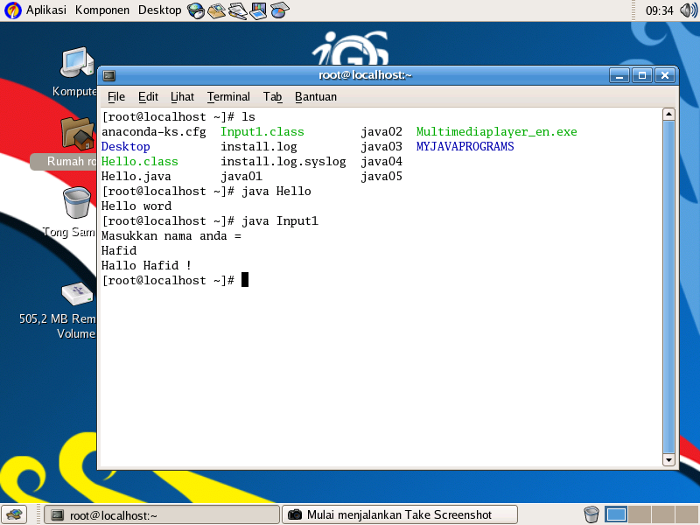
Task: Click Multimediaplayer_en.exe in the listing
Action: 496,132
